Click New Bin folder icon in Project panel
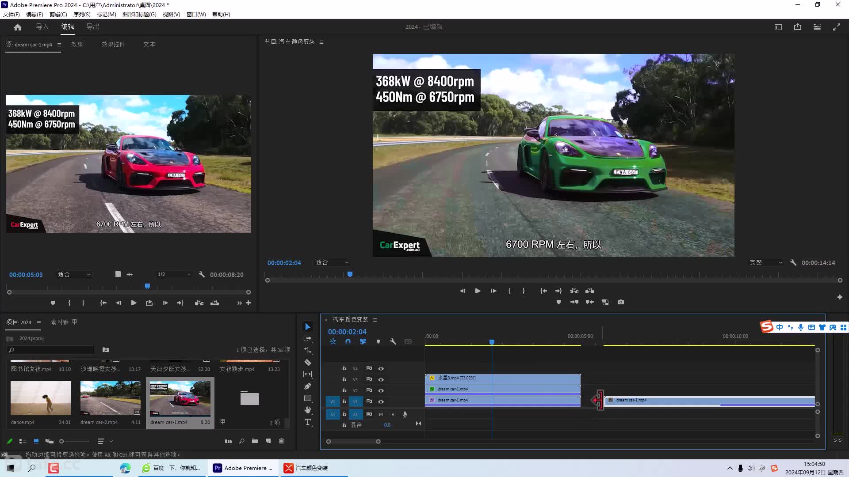The image size is (849, 477). pos(255,441)
